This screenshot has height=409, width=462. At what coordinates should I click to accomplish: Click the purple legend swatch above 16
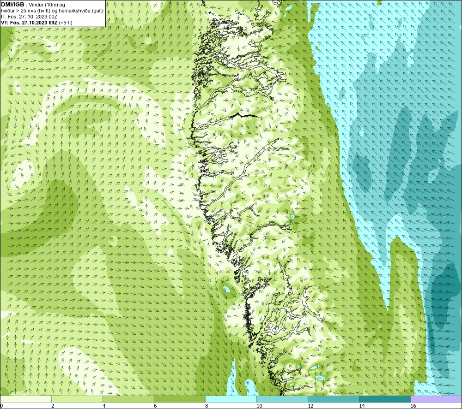[436, 399]
